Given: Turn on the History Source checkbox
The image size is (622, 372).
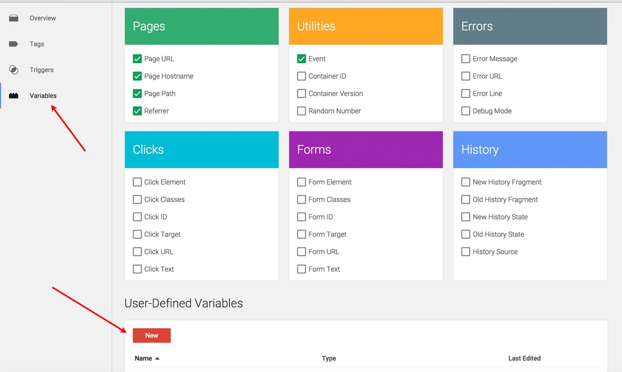Looking at the screenshot, I should point(466,252).
